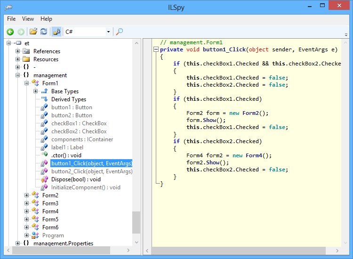Click the tree panel vertical scrollbar thumb
353x259 pixels.
click(x=136, y=222)
